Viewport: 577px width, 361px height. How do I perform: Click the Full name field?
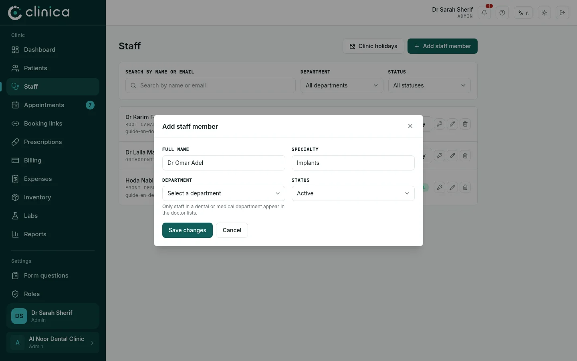point(224,163)
